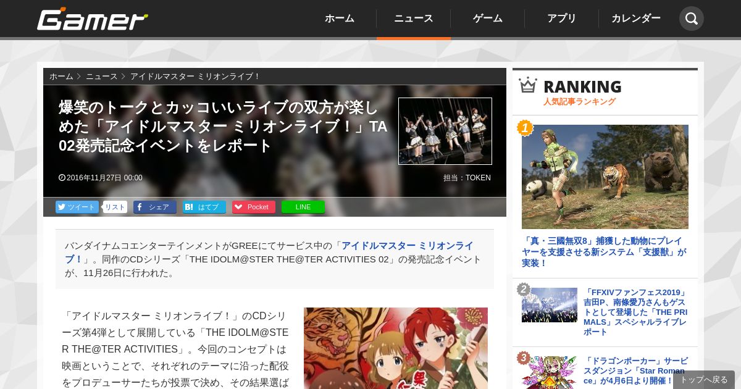The image size is (741, 389).
Task: Open the ドラゴンポーカー Star Romance ranking link
Action: [636, 370]
